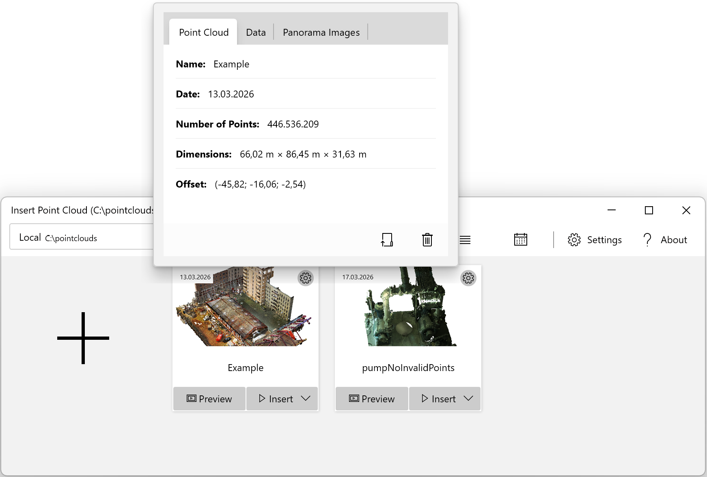Switch to list view icon
707x477 pixels.
point(465,240)
